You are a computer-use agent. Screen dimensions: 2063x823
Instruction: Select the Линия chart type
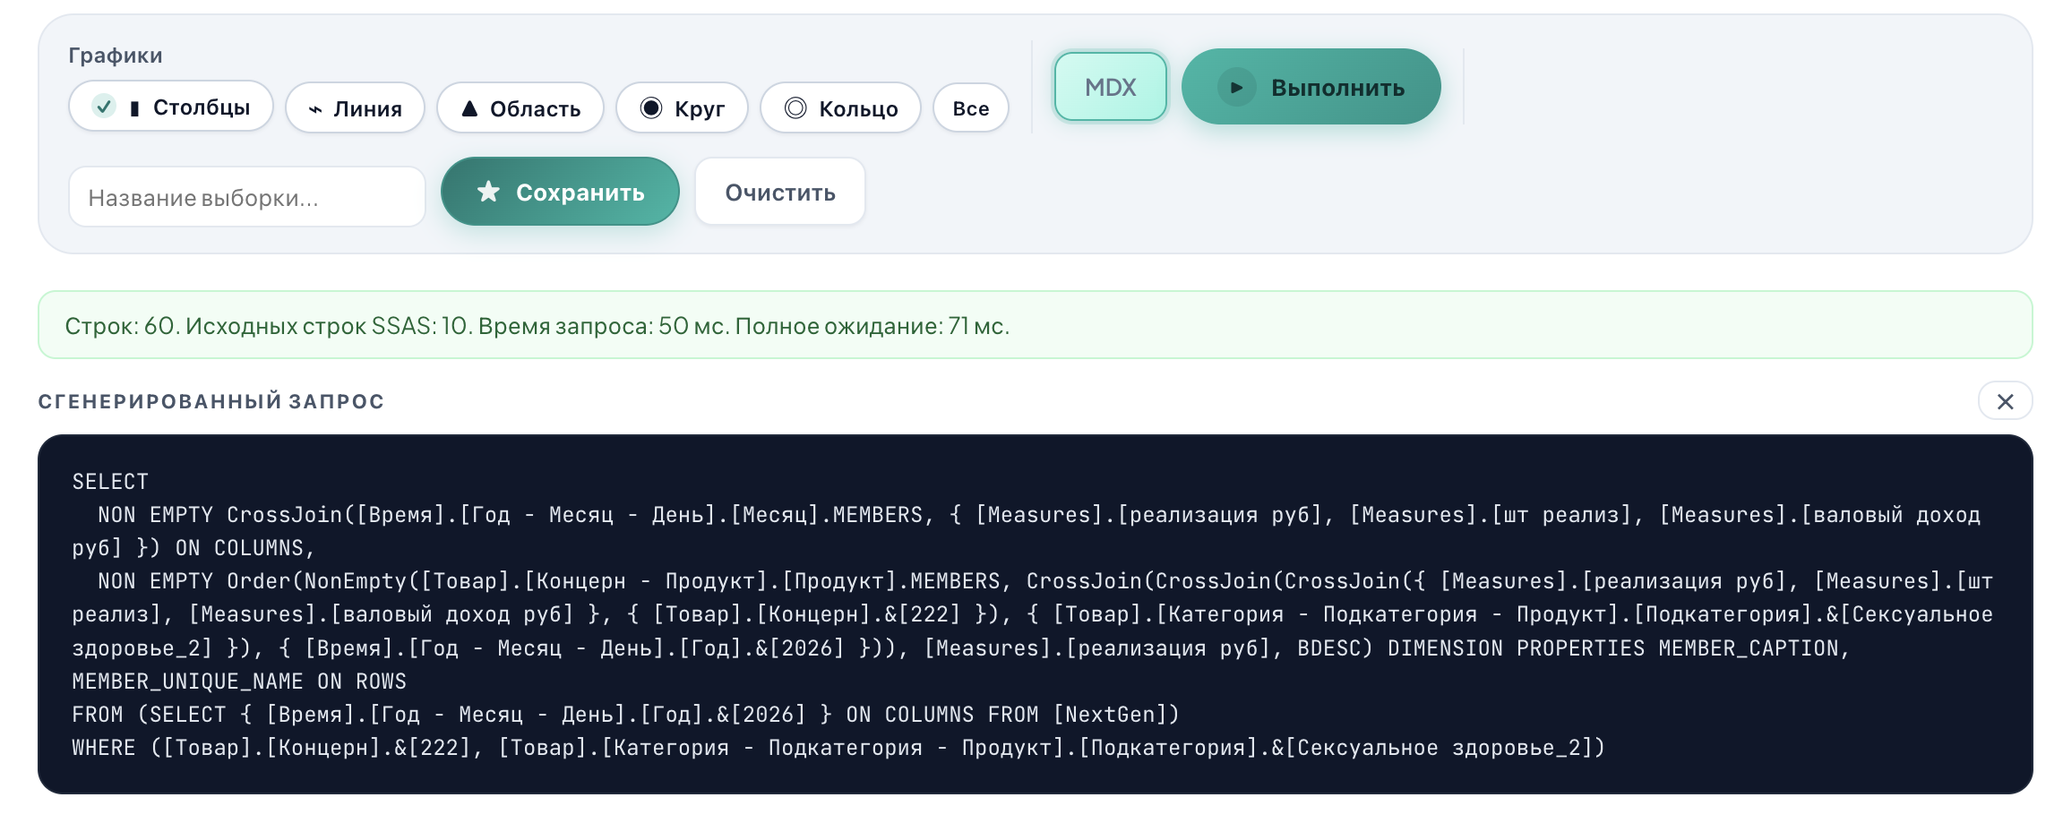355,108
